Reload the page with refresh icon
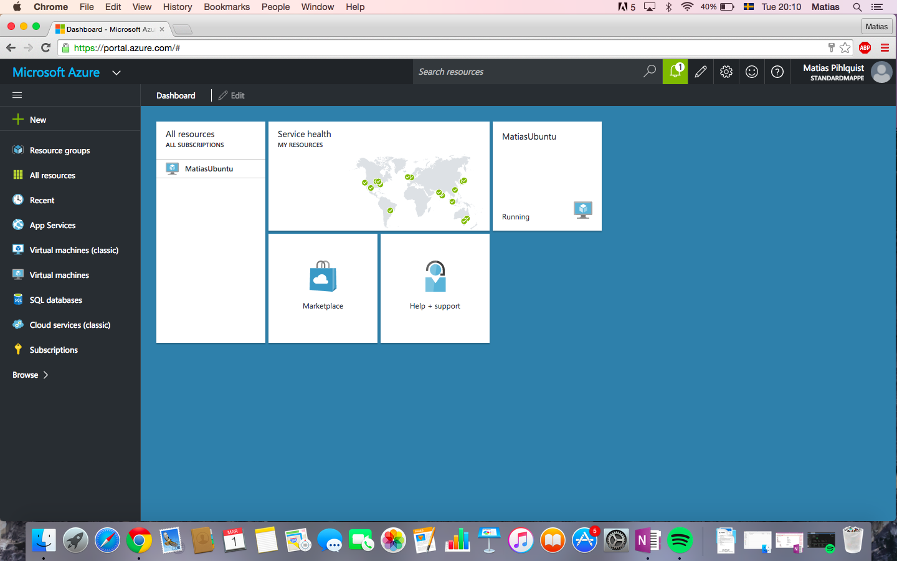 click(x=45, y=48)
